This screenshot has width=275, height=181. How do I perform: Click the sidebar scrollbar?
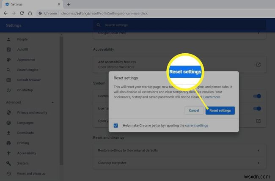pos(61,101)
